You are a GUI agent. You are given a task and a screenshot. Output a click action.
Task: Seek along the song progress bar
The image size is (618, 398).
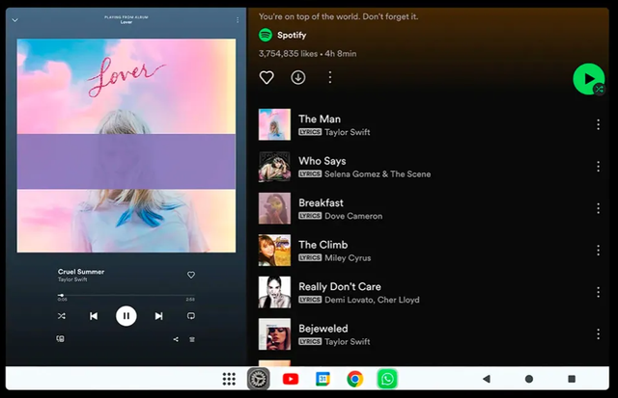pos(126,295)
